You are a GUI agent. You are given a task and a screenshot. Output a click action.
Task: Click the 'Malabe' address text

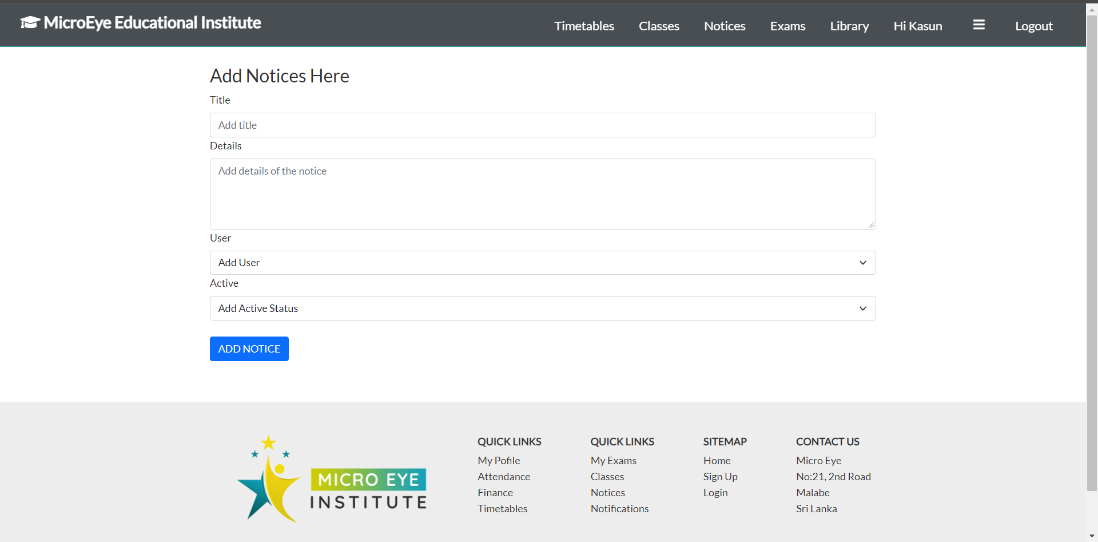pos(813,492)
